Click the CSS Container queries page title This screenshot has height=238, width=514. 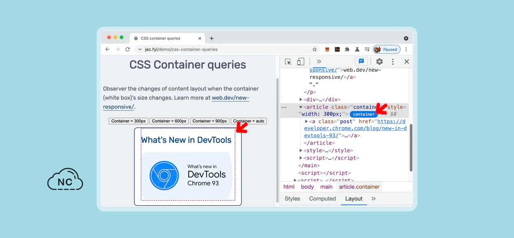tap(188, 65)
